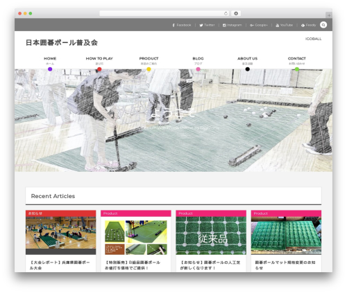Viewport: 347px width, 293px height.
Task: Open the YouTube social link
Action: (x=285, y=25)
